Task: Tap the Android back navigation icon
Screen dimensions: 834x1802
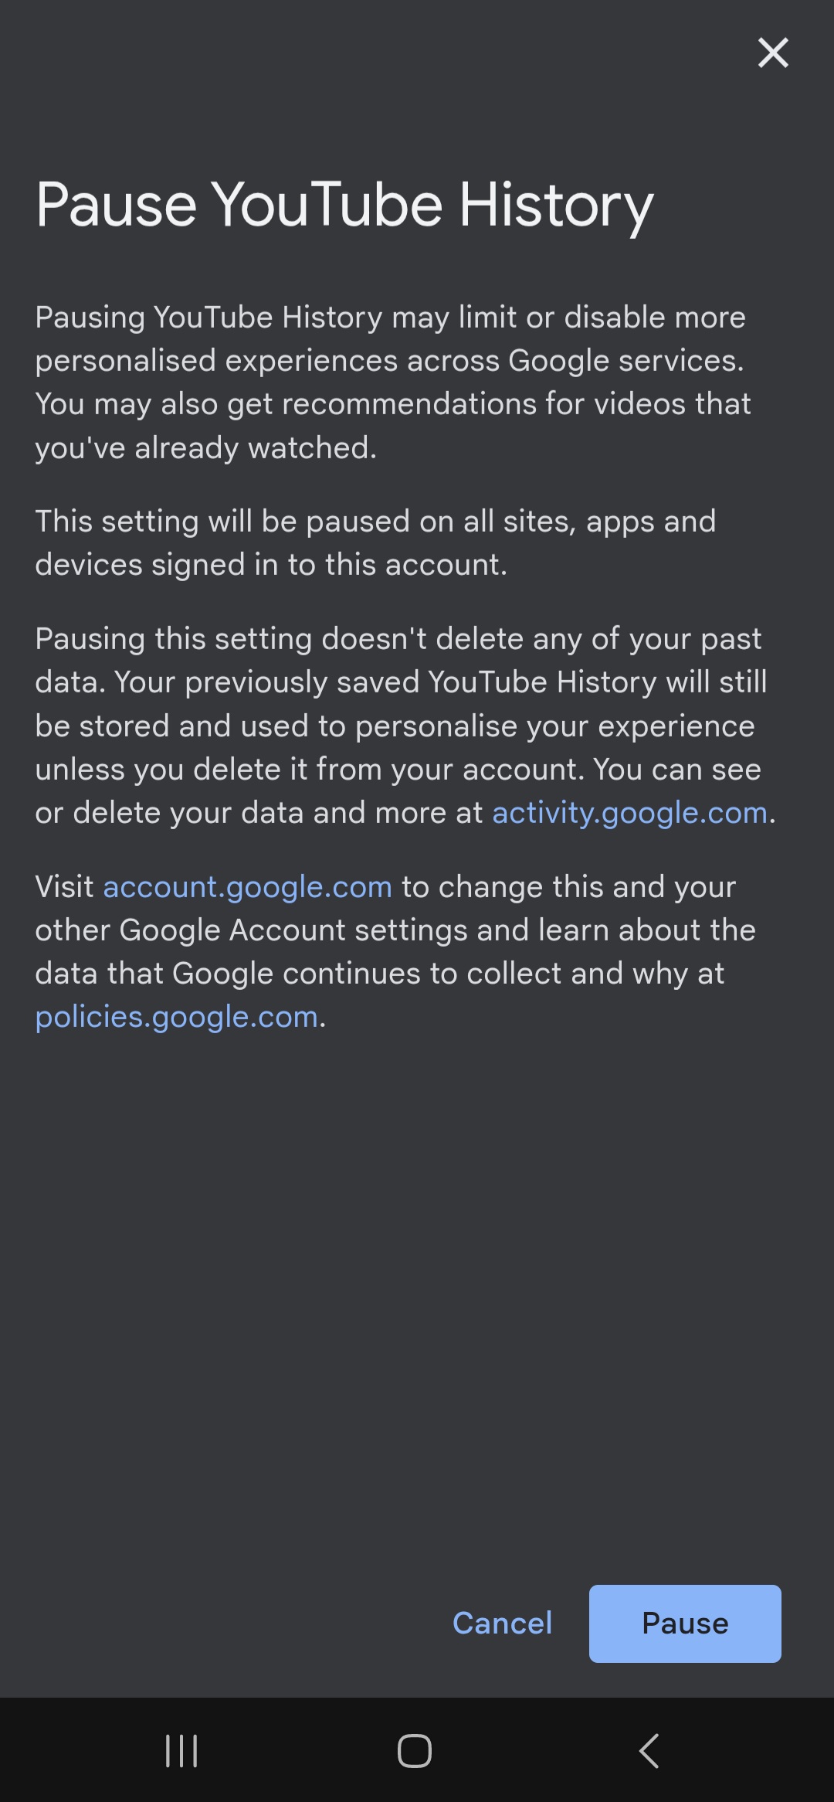Action: click(649, 1750)
